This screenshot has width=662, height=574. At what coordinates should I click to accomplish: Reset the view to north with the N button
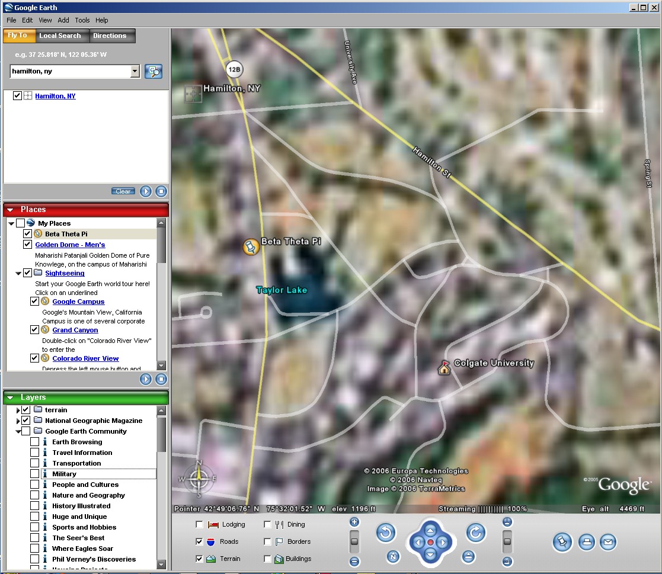point(393,557)
